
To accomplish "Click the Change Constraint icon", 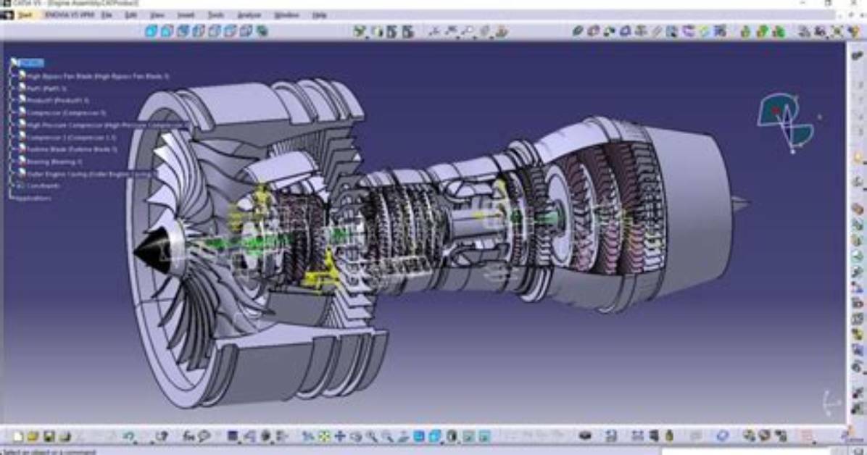I will point(705,31).
